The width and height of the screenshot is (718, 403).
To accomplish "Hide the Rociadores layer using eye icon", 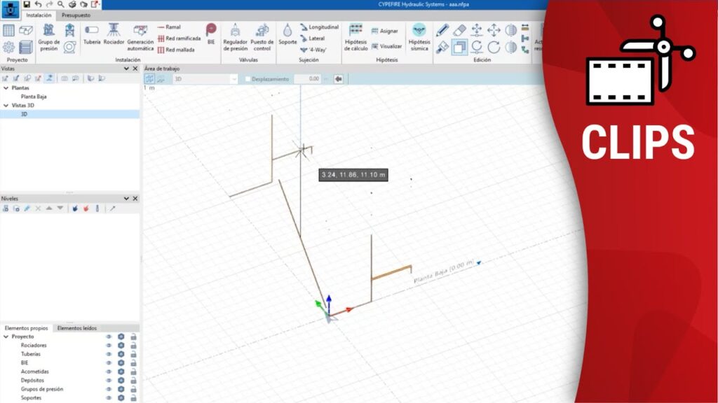I will (x=109, y=346).
